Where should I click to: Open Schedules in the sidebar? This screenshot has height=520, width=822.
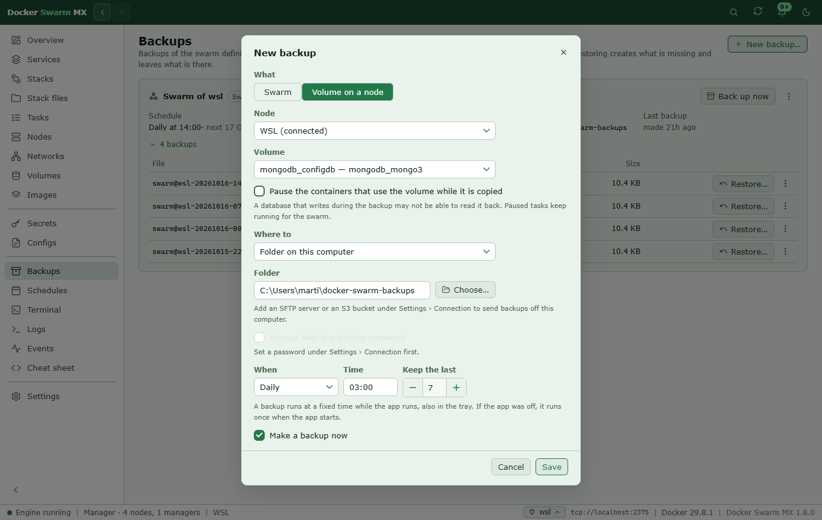(x=62, y=290)
